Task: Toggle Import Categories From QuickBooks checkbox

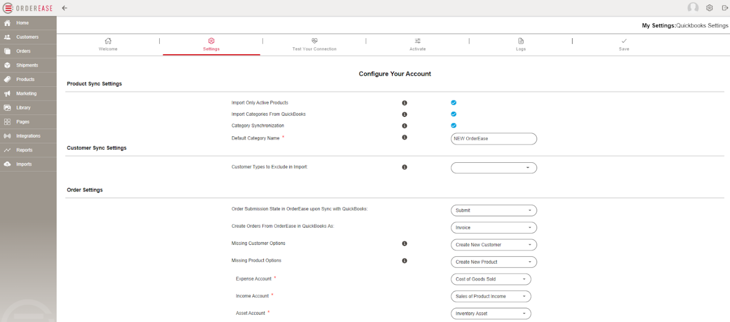Action: tap(454, 114)
